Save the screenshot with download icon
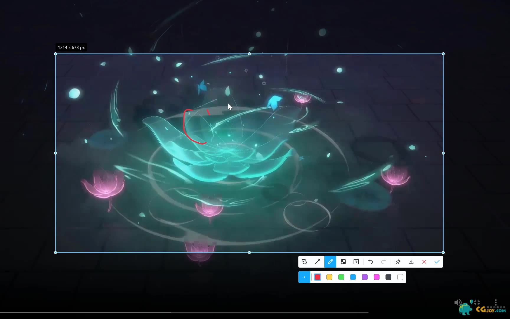Viewport: 510px width, 319px height. click(411, 262)
